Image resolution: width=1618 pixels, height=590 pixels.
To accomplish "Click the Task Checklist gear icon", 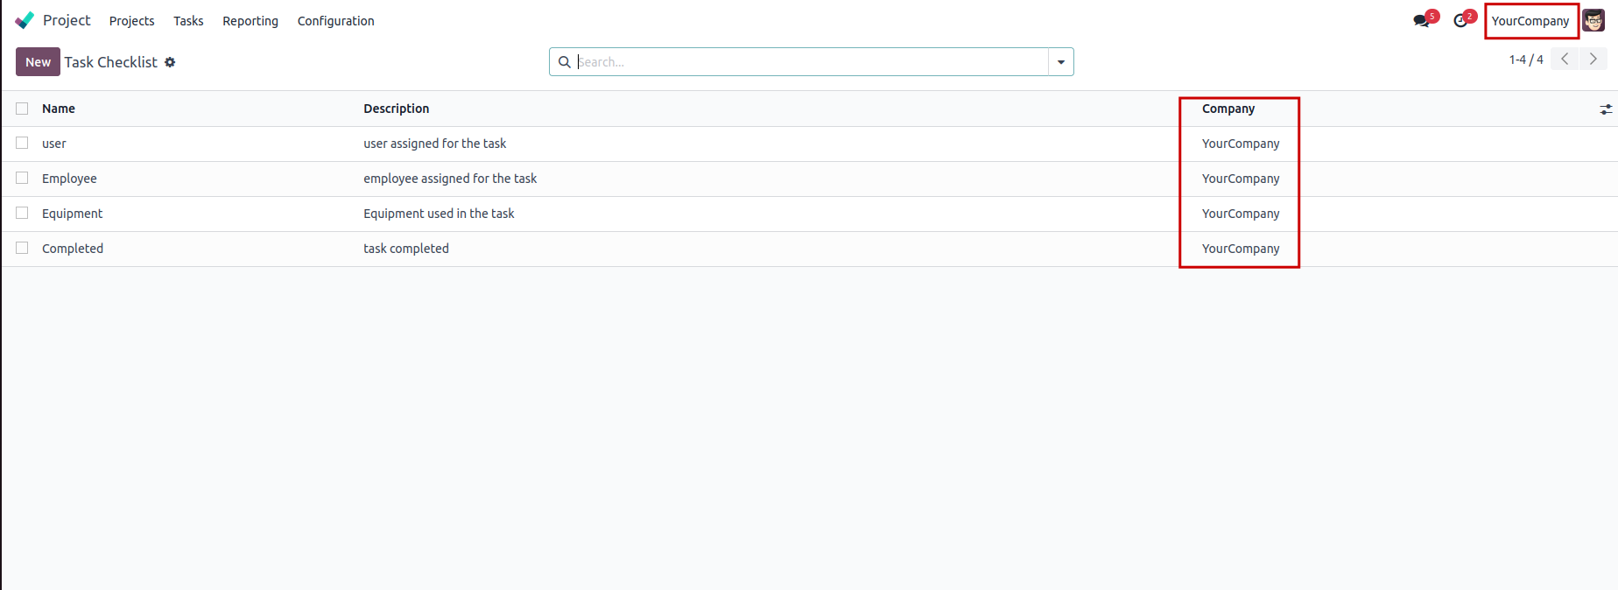I will (170, 62).
